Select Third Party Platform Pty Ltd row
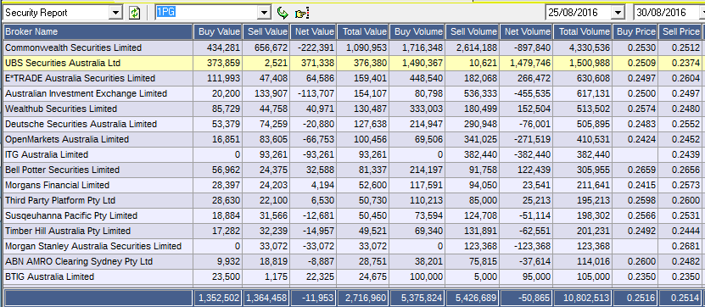705x307 pixels. 353,200
